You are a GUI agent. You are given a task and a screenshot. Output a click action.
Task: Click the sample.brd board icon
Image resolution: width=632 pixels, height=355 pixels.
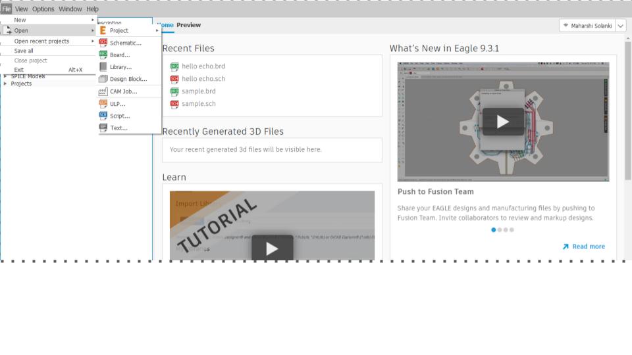click(x=174, y=91)
